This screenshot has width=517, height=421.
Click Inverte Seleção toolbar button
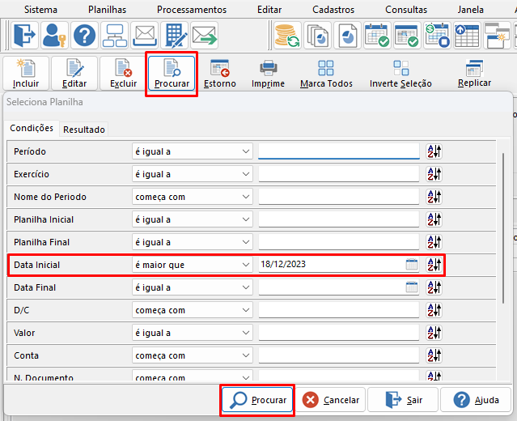tap(400, 73)
